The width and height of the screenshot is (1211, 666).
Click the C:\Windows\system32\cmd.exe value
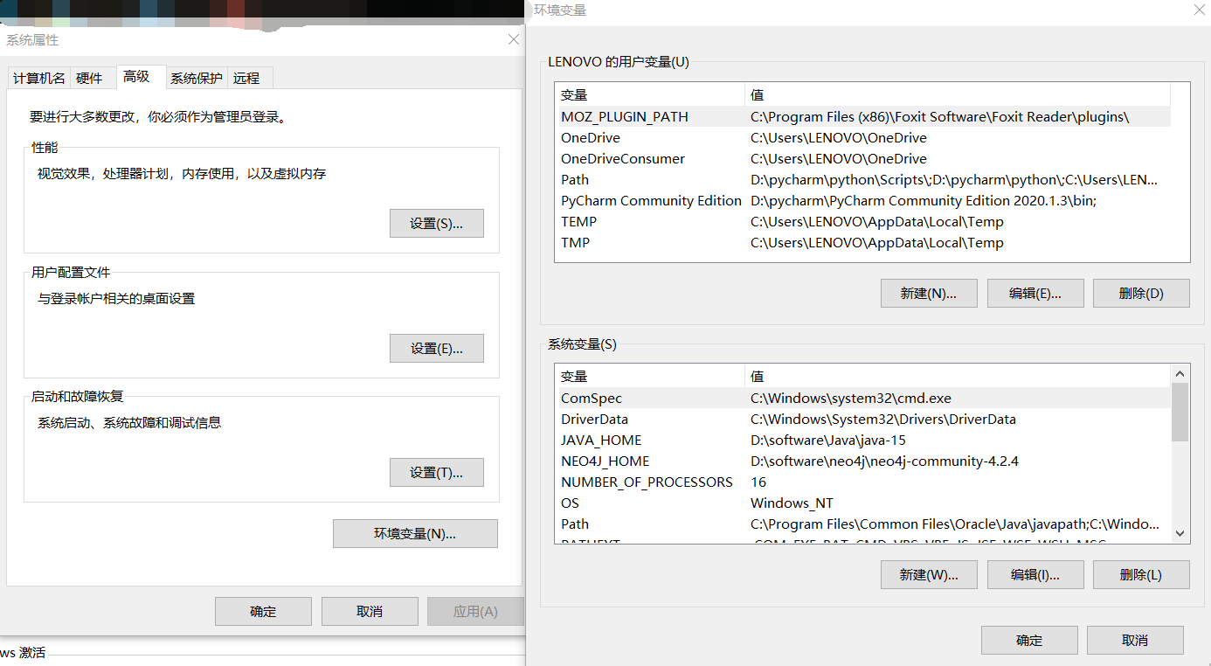coord(851,399)
